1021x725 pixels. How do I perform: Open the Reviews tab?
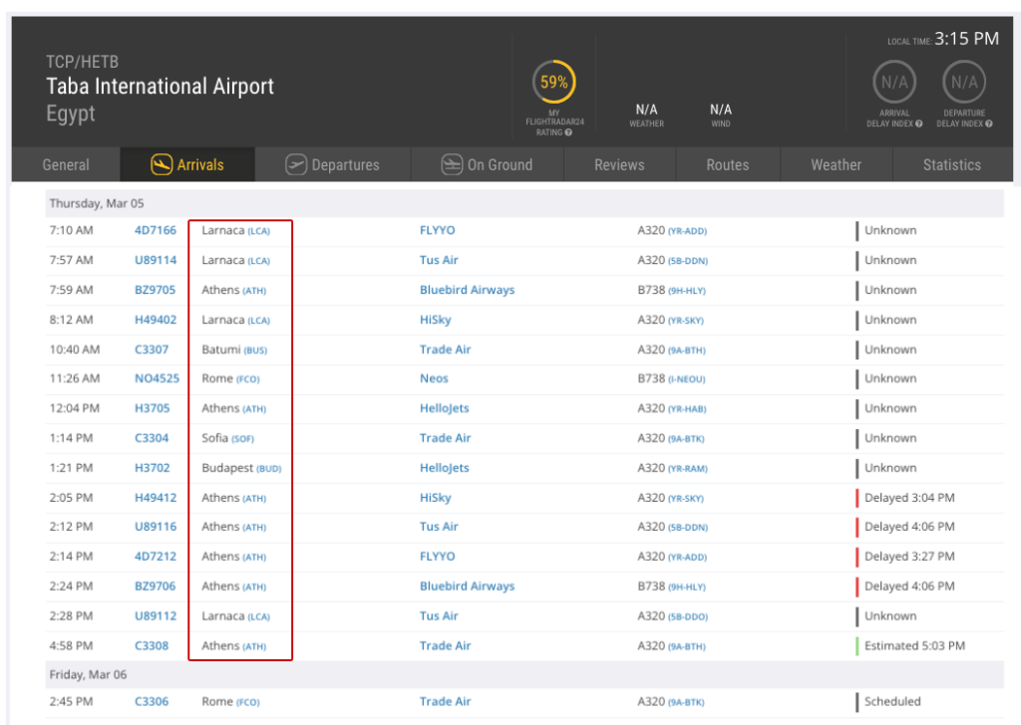click(619, 165)
